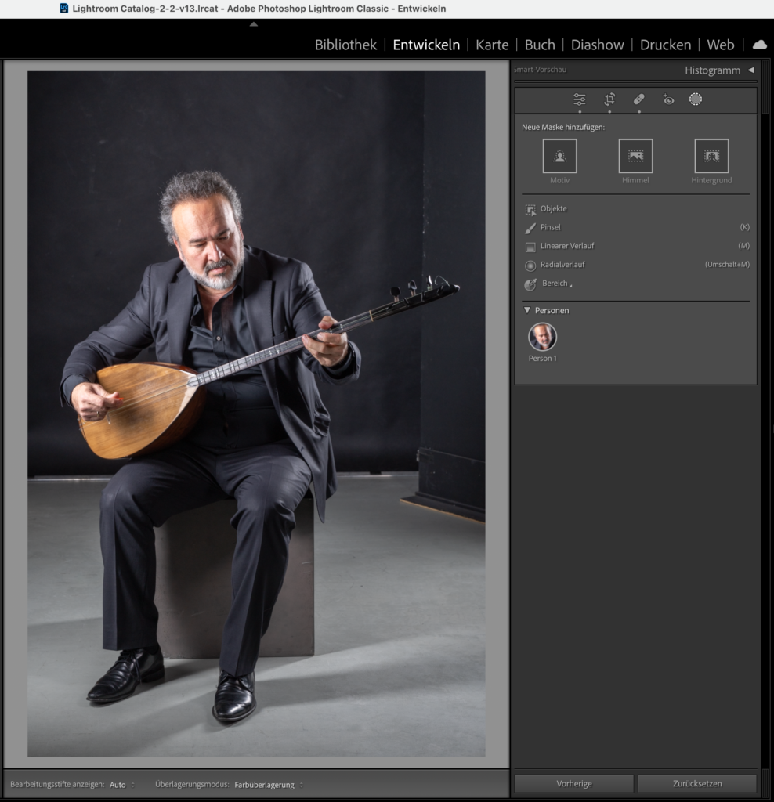Click the Smart-Vorschau label

[x=541, y=70]
